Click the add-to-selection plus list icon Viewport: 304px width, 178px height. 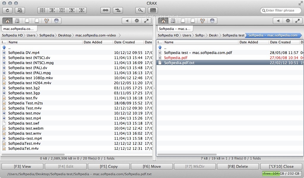52,10
